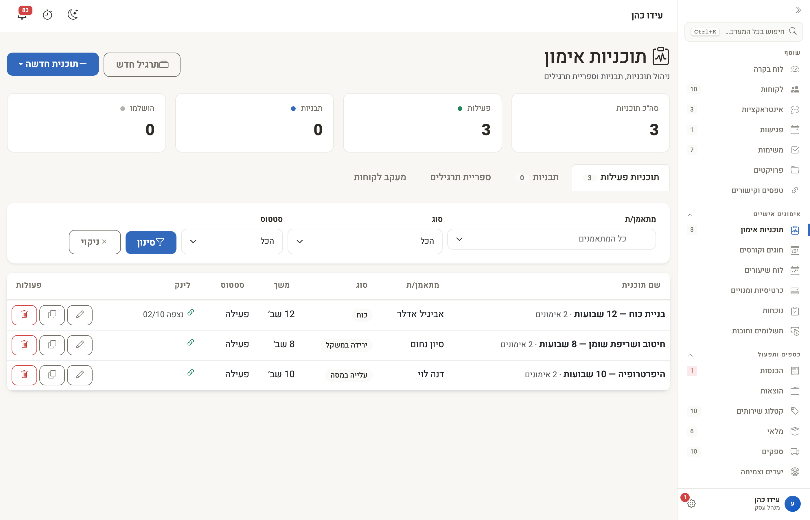The image size is (810, 520).
Task: Focus the global search field
Action: tap(743, 32)
